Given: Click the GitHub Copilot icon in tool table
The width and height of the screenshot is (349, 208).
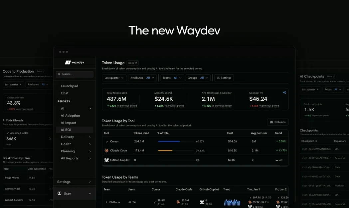Looking at the screenshot, I should click(x=106, y=160).
